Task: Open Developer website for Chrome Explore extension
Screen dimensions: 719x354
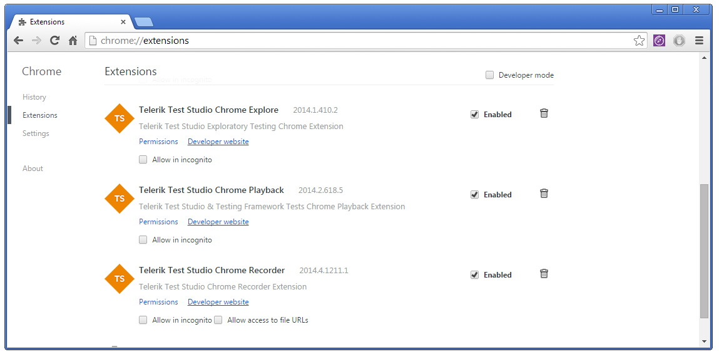Action: [218, 142]
